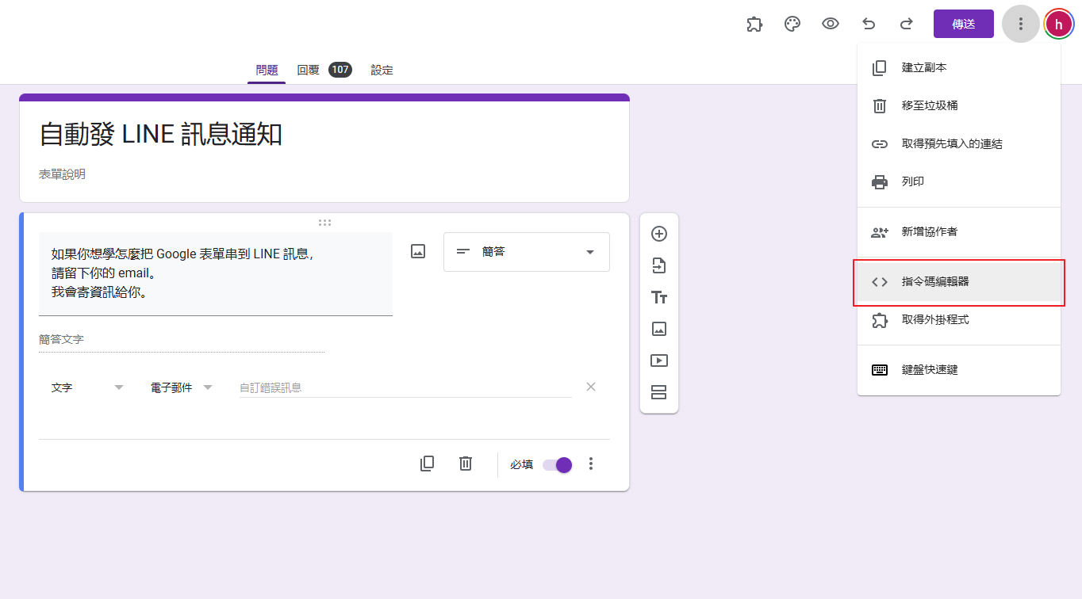
Task: Open the 文字 validation type dropdown
Action: click(x=87, y=387)
